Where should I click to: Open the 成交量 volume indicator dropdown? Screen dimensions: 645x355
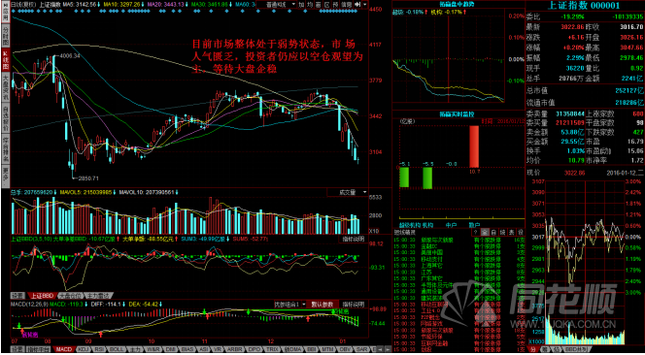347,192
